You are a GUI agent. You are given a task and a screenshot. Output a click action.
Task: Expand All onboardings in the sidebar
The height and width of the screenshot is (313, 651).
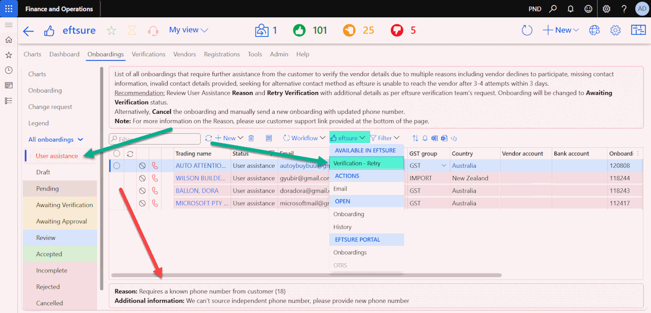click(55, 140)
